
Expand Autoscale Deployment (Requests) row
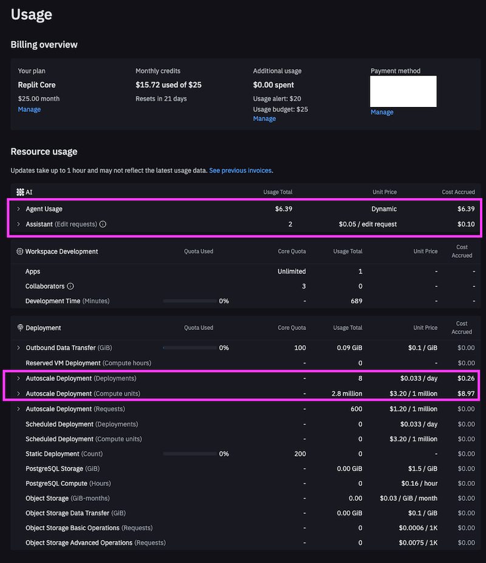(18, 409)
